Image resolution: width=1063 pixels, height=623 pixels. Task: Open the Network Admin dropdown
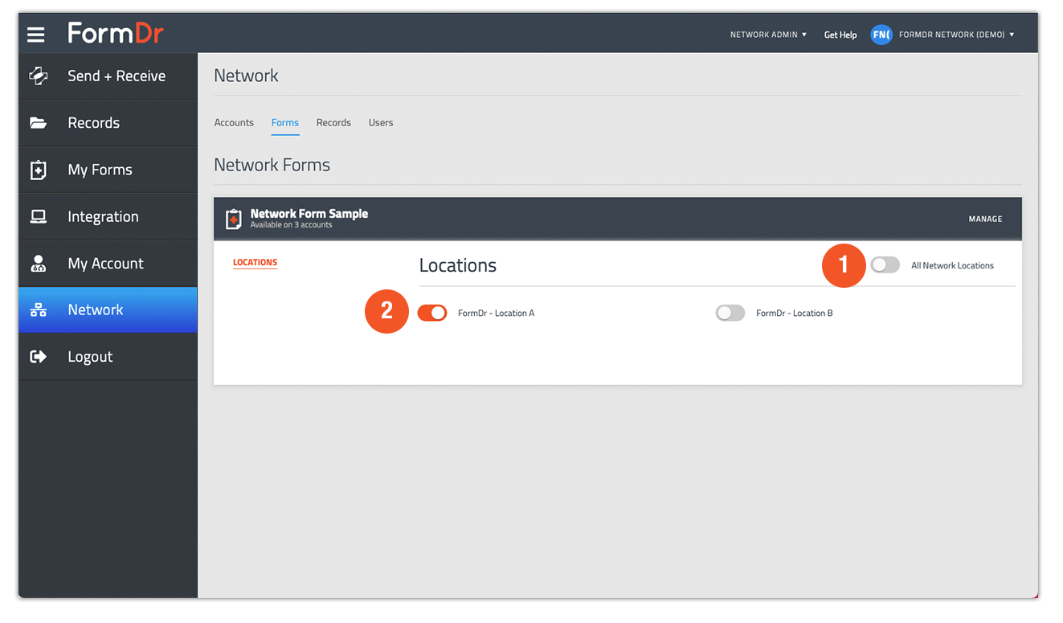click(x=768, y=35)
